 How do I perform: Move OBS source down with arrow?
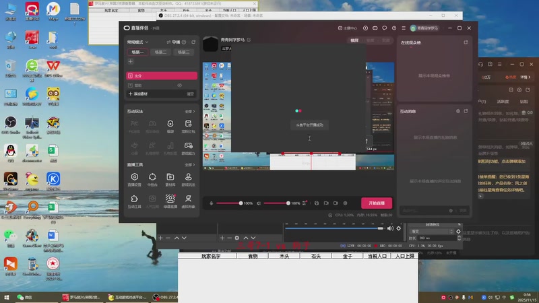253,238
